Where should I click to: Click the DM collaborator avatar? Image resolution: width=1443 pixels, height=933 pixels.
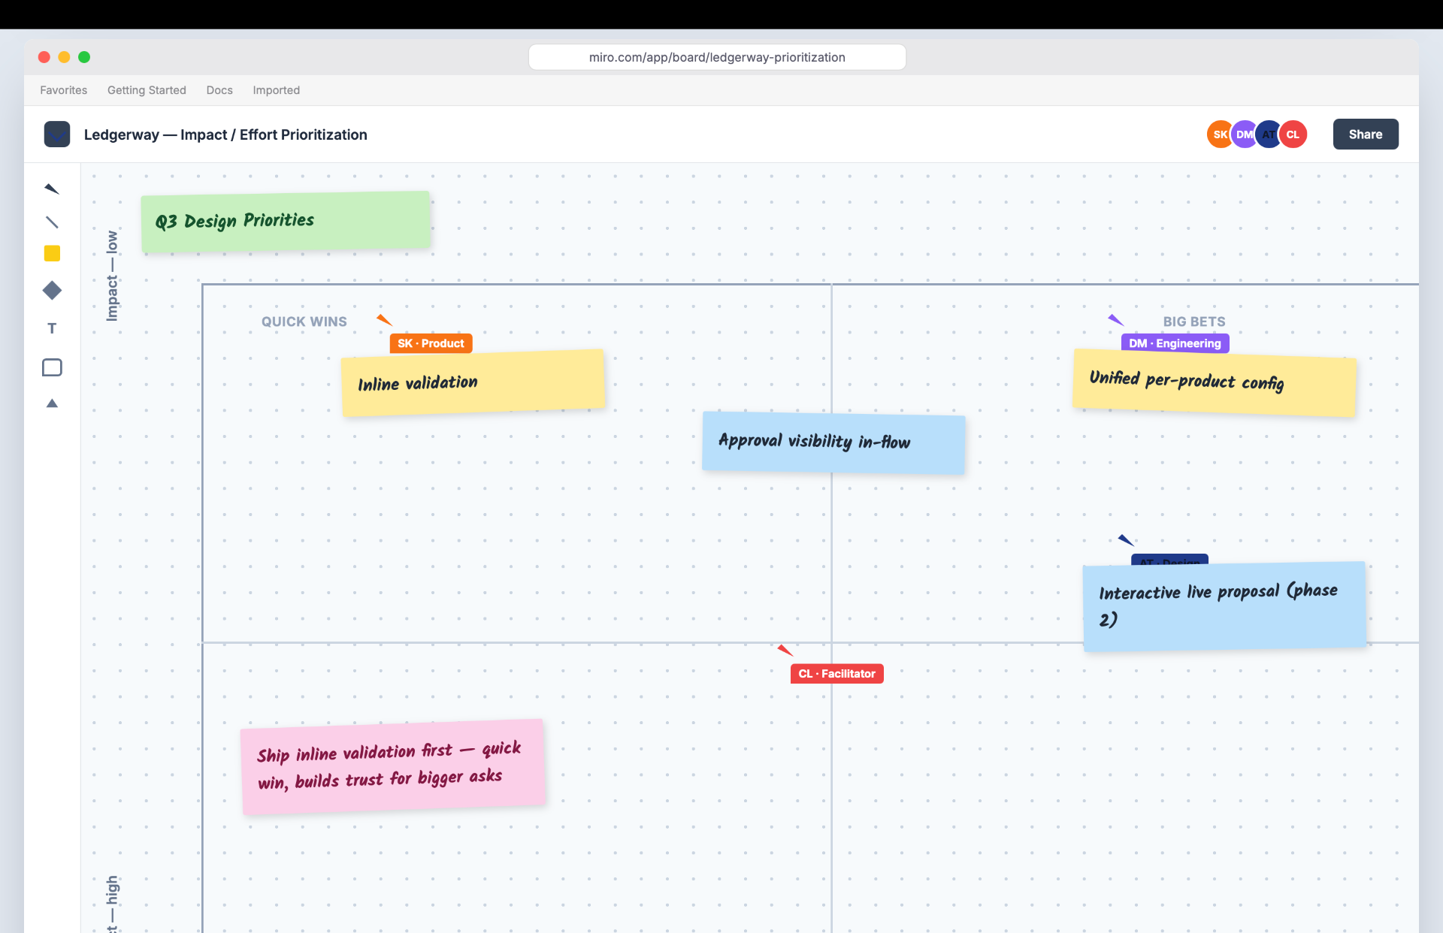(1244, 134)
